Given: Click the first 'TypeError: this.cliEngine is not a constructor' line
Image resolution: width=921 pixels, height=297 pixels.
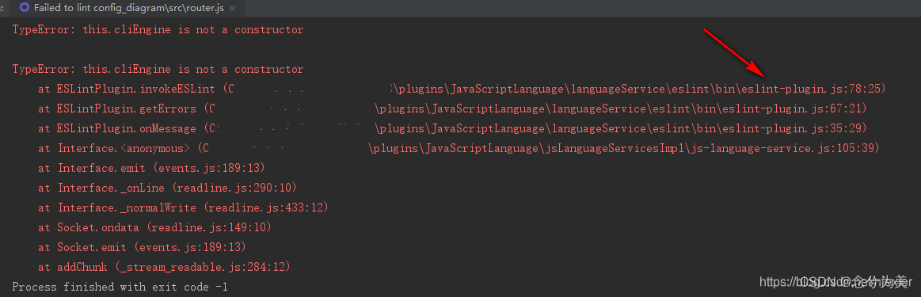Looking at the screenshot, I should pyautogui.click(x=158, y=29).
